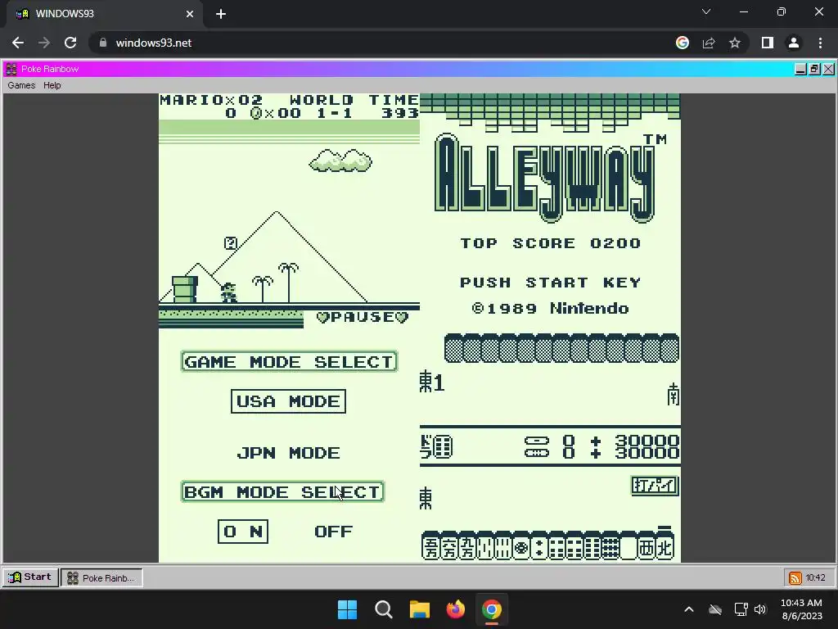Turn BGM mode ON
The width and height of the screenshot is (838, 629).
click(x=242, y=531)
